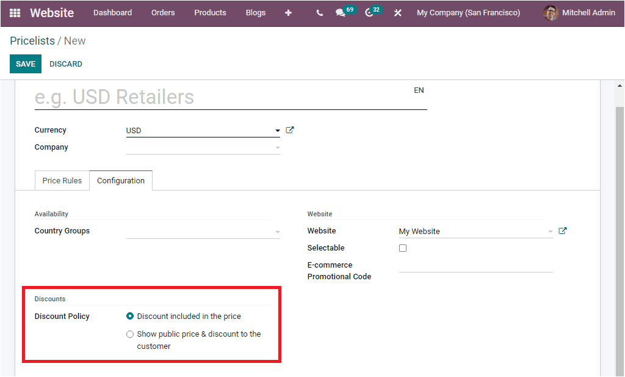Open My Website via its external link icon
The width and height of the screenshot is (625, 377).
pyautogui.click(x=562, y=230)
